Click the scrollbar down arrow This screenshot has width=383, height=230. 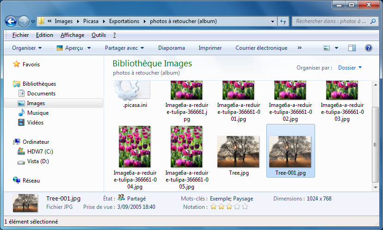pyautogui.click(x=376, y=187)
